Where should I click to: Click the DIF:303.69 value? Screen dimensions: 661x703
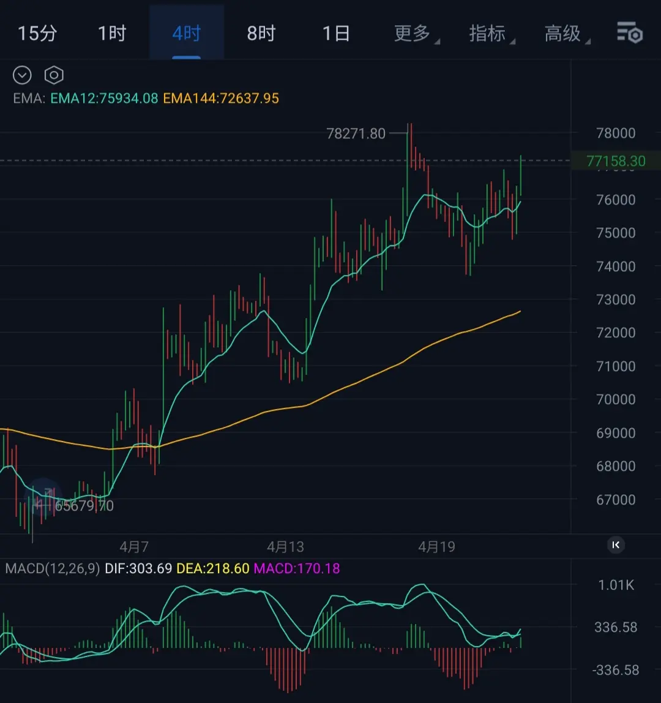[138, 568]
